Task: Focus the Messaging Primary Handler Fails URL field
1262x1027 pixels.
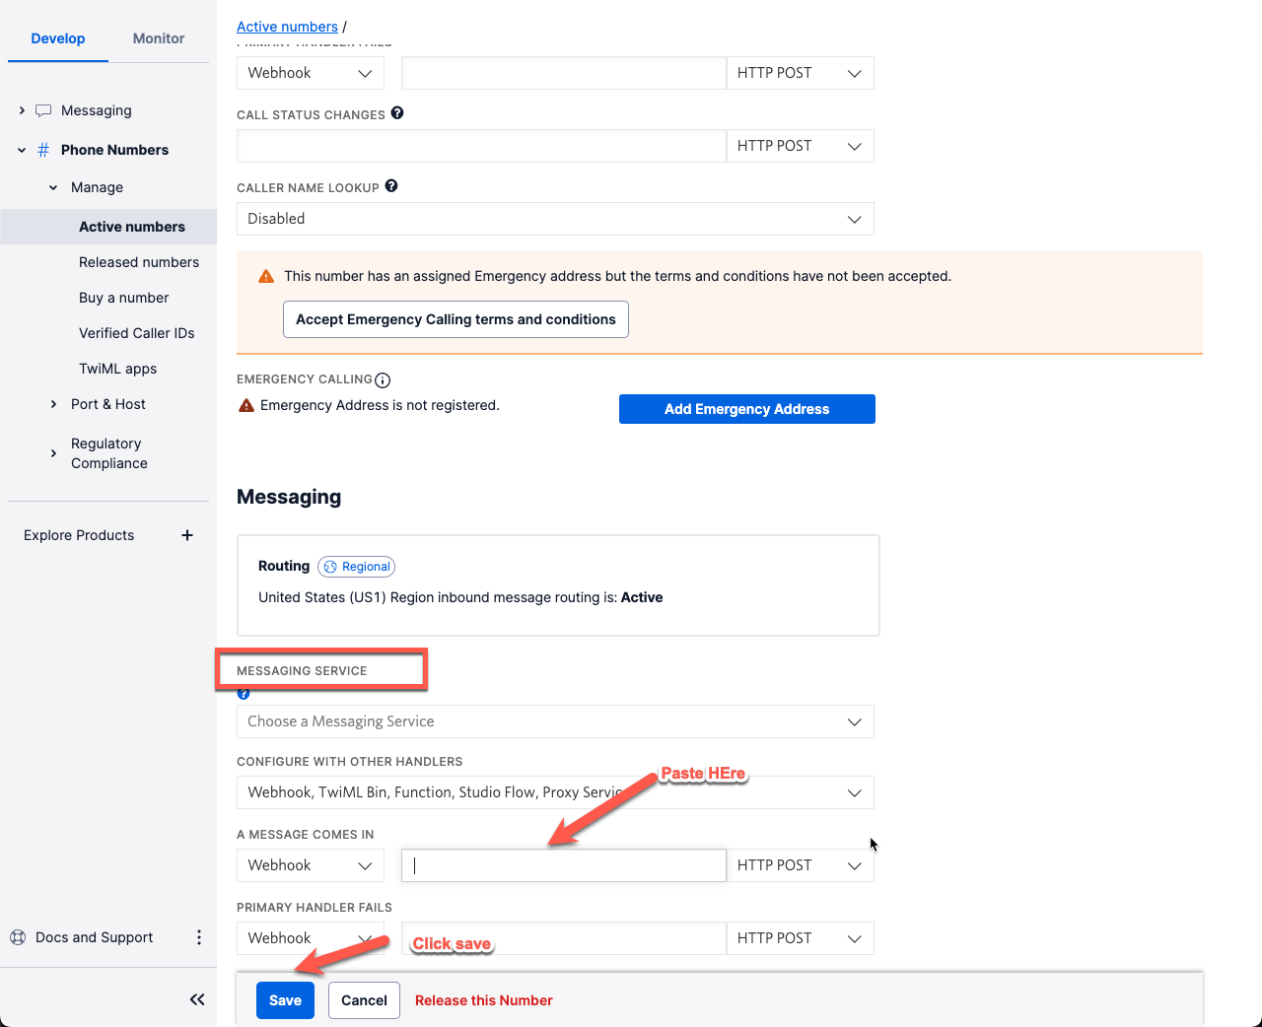Action: click(564, 938)
